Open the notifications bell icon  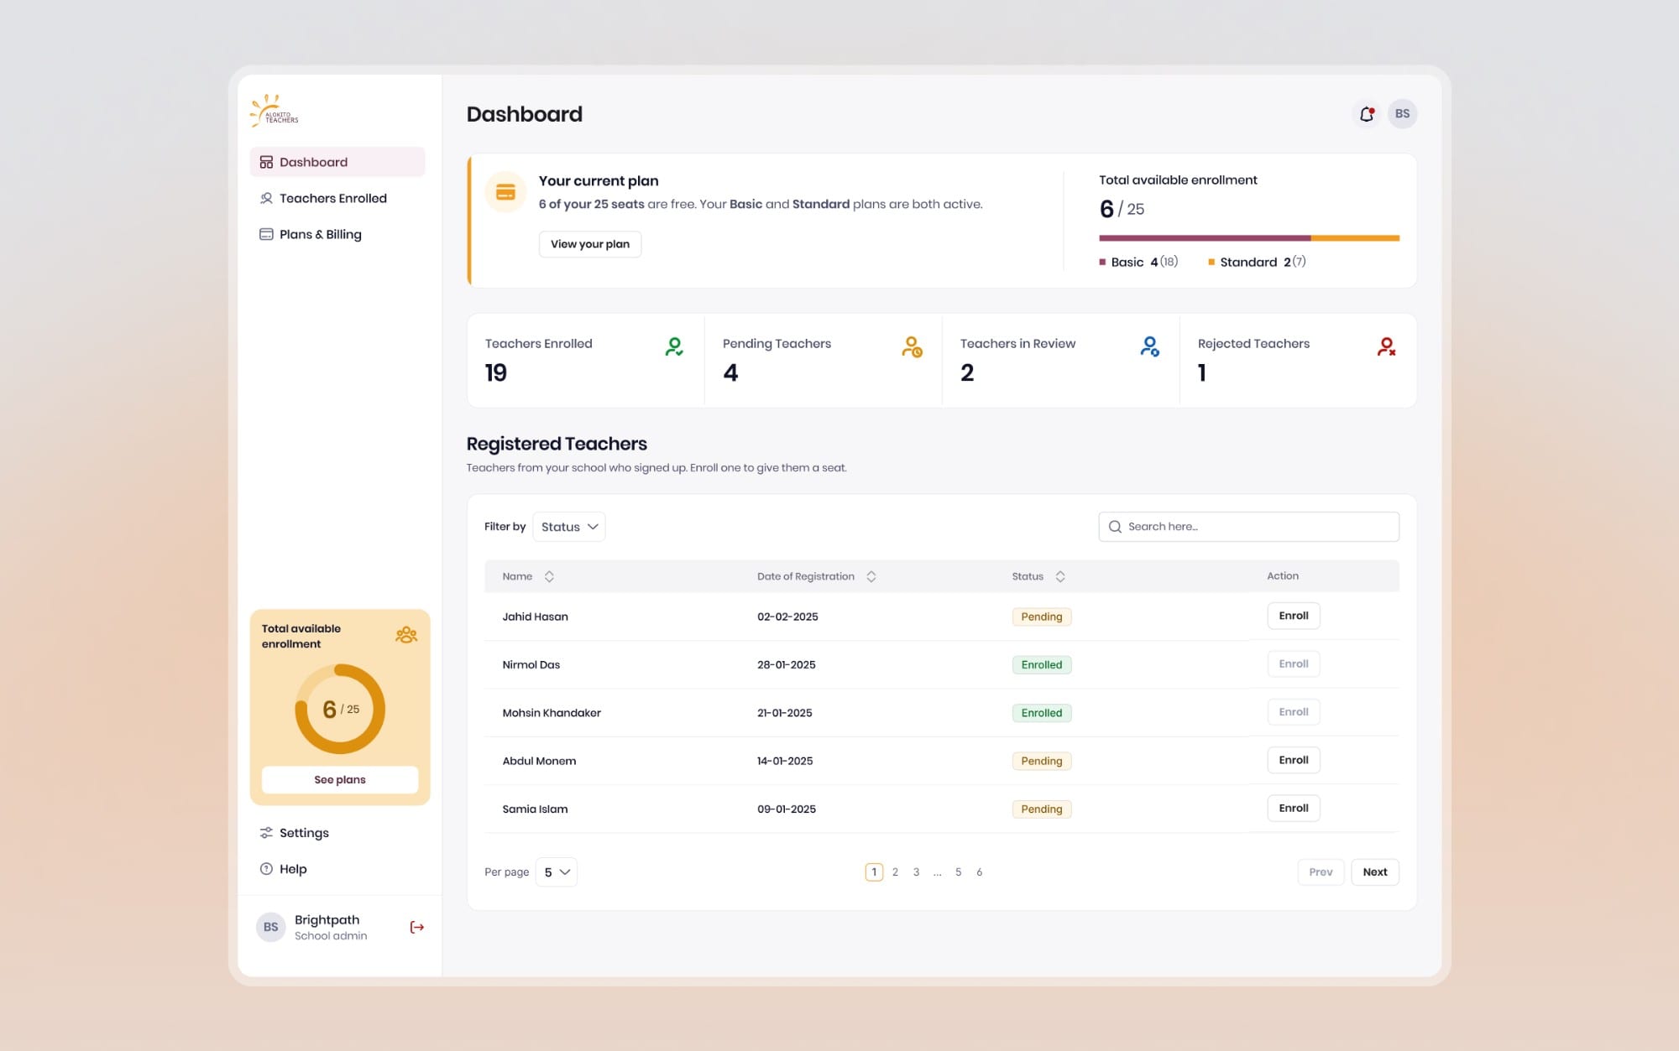pyautogui.click(x=1367, y=114)
